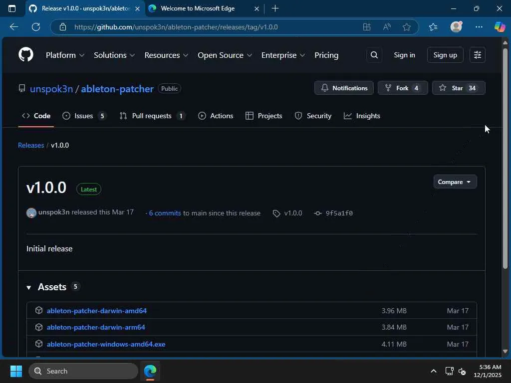Screen dimensions: 511x383
Task: Refresh the page with reload icon
Action: tap(36, 27)
